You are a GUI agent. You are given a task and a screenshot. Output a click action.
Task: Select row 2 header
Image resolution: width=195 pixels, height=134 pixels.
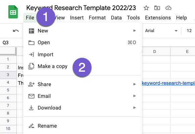coord(8,67)
